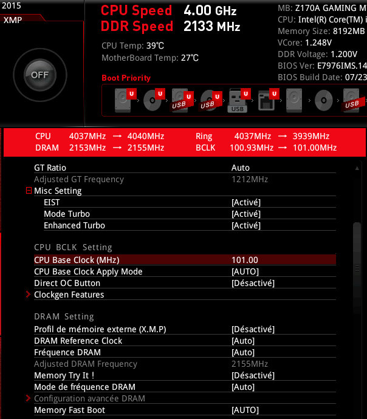
Task: Open Configuration avancée DRAM submenu arrow
Action: (28, 398)
